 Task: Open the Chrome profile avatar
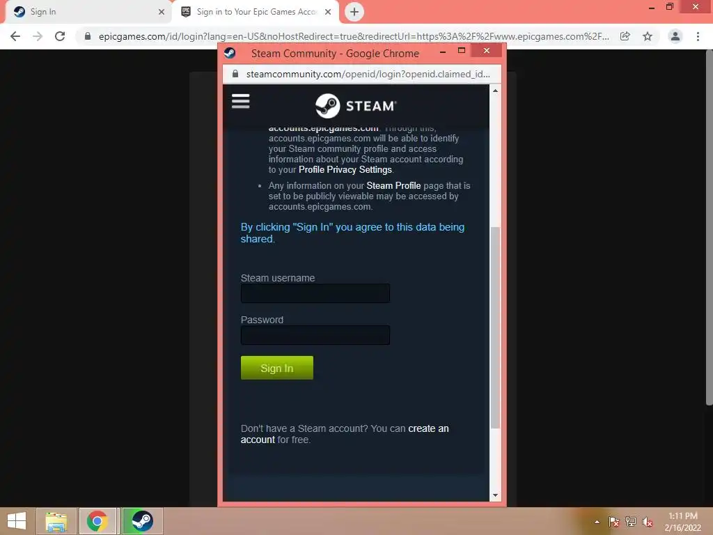click(x=675, y=36)
